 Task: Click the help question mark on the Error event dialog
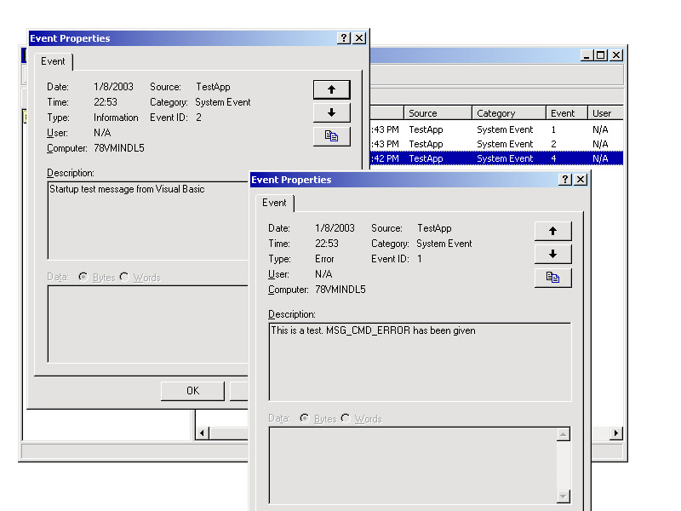coord(565,180)
